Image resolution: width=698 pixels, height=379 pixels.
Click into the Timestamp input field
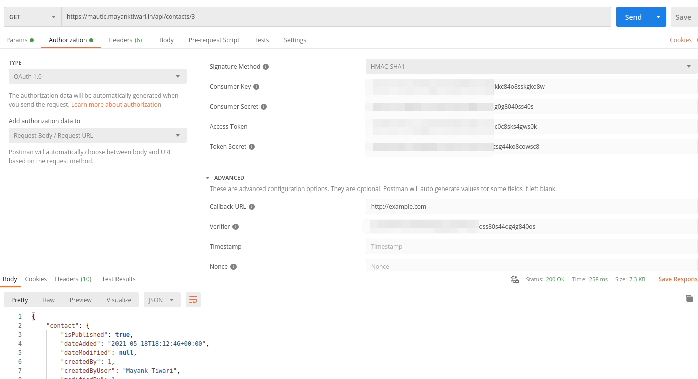tap(531, 247)
